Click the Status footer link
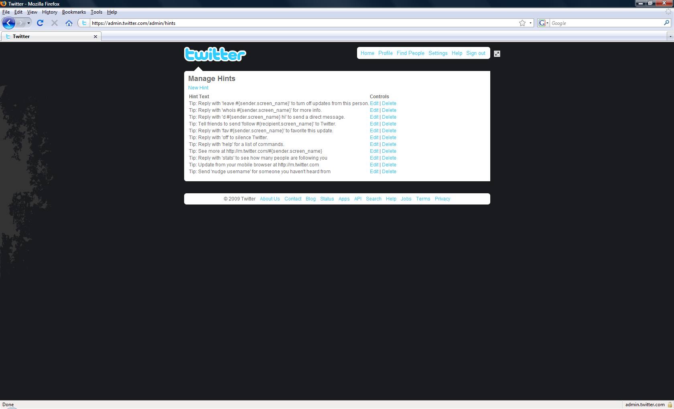The image size is (674, 409). pos(327,199)
